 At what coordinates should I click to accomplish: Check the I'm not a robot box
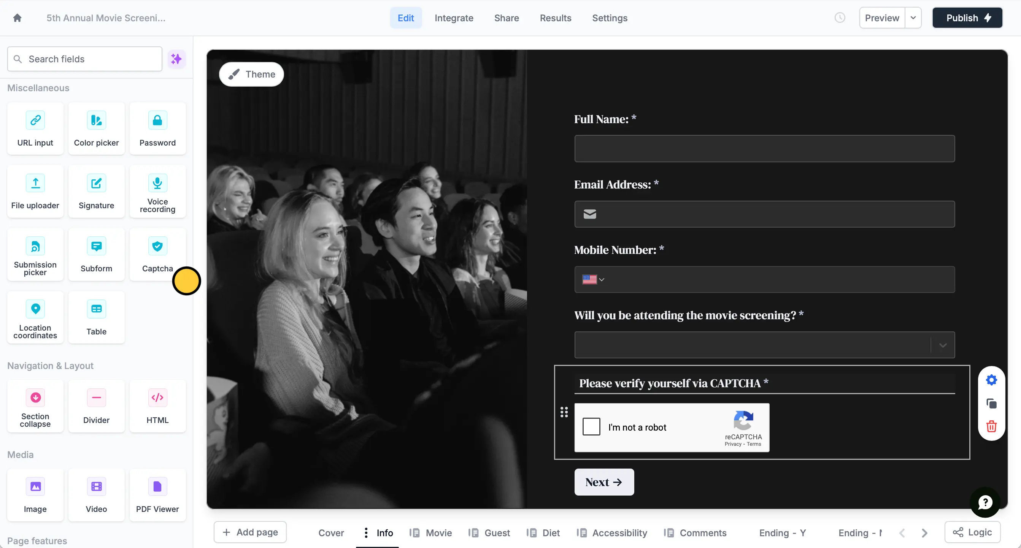(x=591, y=427)
